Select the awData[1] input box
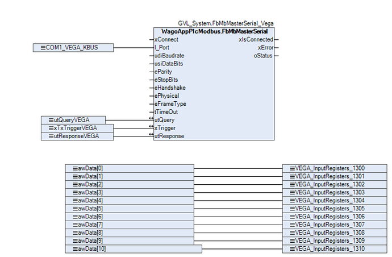Viewport: 392px width, 257px height. click(x=130, y=176)
